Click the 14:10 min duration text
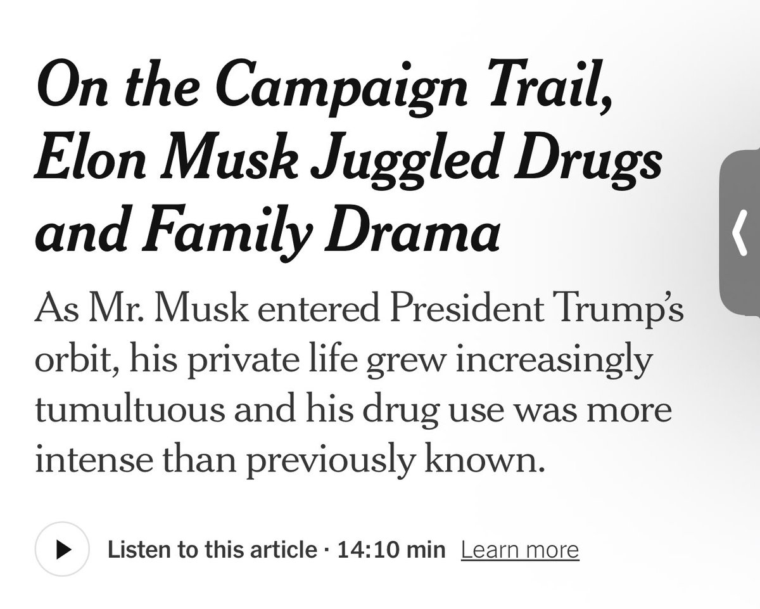The height and width of the screenshot is (609, 760). [x=391, y=549]
